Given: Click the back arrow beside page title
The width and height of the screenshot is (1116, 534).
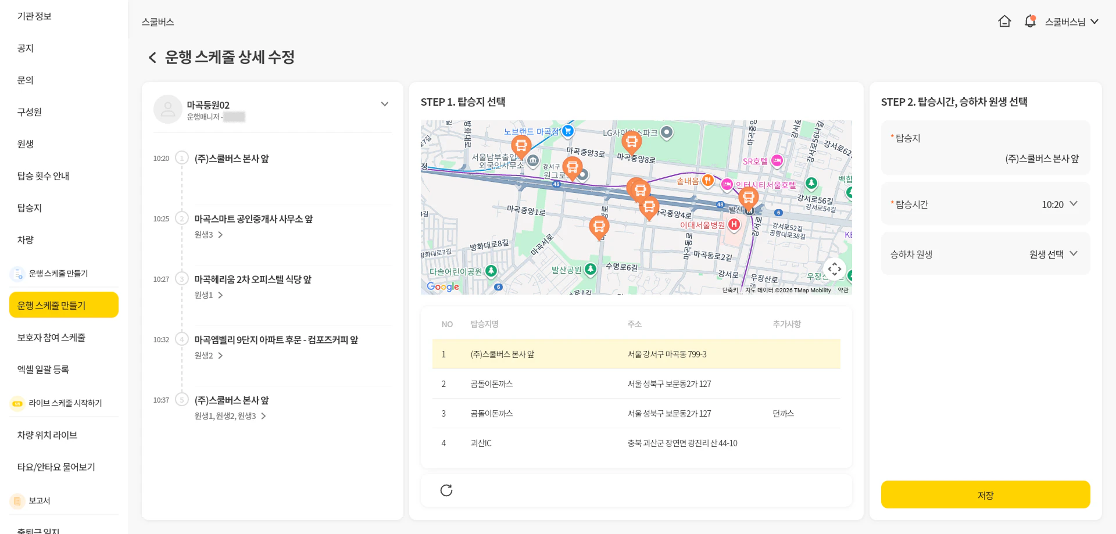Looking at the screenshot, I should (x=152, y=58).
